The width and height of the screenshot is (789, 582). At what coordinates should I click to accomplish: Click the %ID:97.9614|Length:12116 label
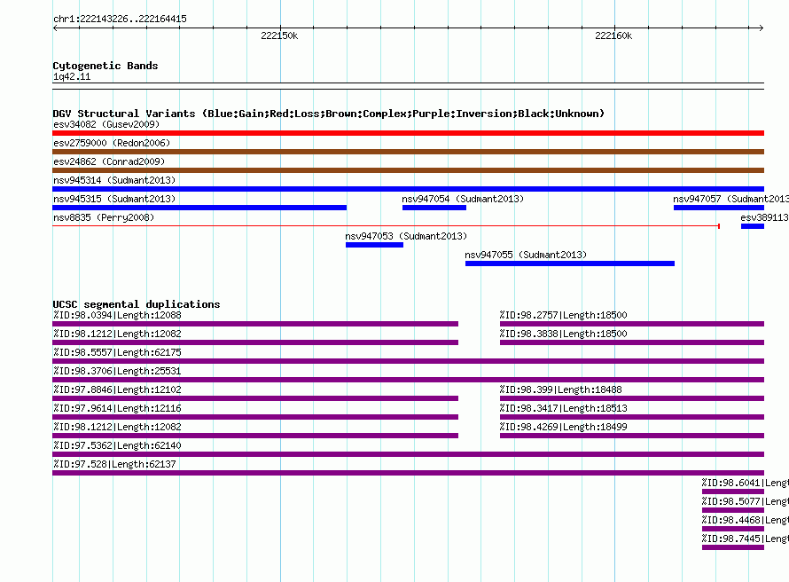pos(117,408)
